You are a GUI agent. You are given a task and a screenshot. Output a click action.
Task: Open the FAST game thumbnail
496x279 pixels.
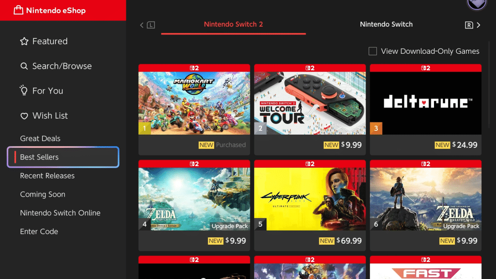point(425,271)
